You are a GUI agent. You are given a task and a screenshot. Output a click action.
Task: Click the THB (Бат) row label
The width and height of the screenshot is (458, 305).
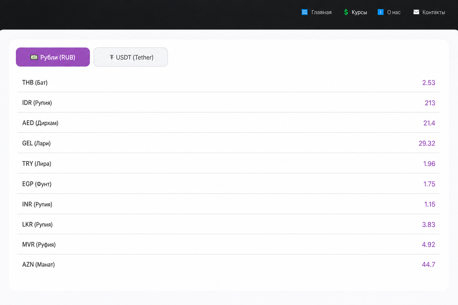(x=35, y=83)
